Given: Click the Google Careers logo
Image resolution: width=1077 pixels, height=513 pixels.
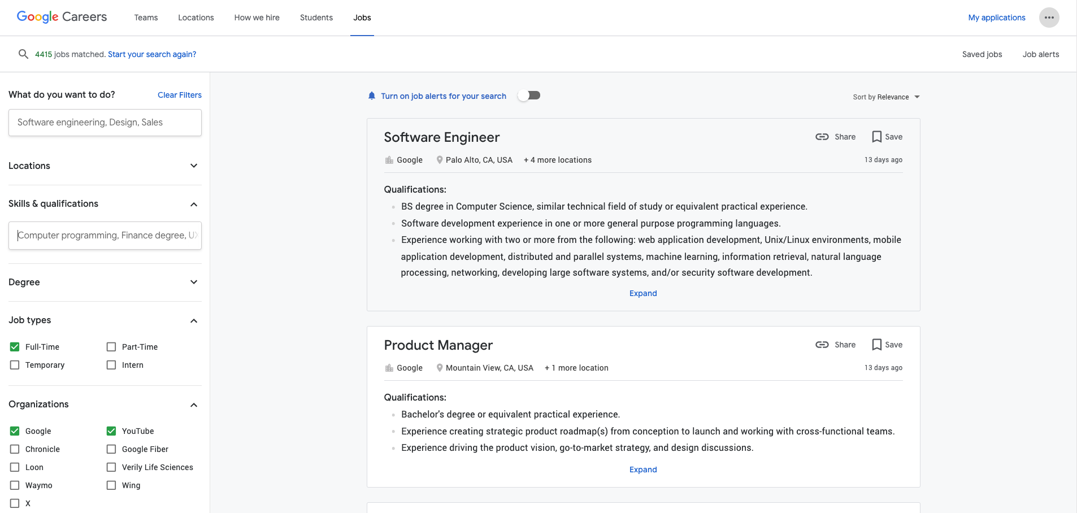Looking at the screenshot, I should [x=62, y=17].
